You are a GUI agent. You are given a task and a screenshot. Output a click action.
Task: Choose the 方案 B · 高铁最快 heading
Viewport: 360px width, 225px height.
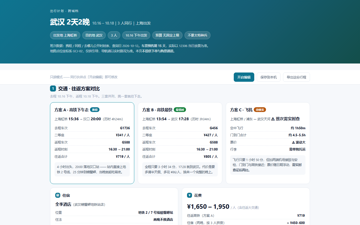pyautogui.click(x=157, y=110)
